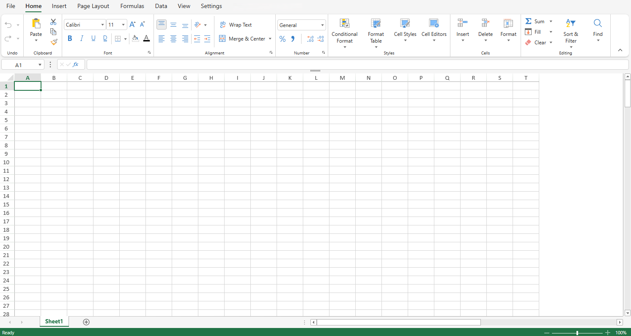This screenshot has height=336, width=631.
Task: Switch to the View tab
Action: 184,6
